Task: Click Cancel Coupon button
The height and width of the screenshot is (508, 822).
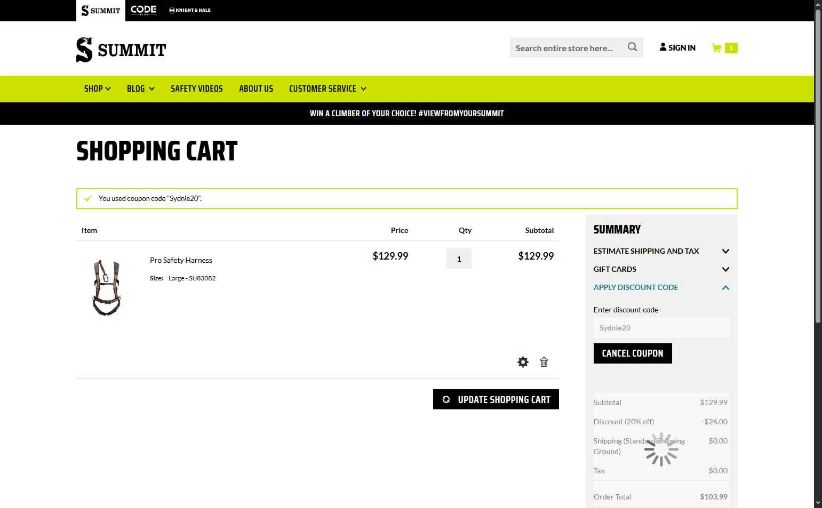Action: pyautogui.click(x=633, y=353)
